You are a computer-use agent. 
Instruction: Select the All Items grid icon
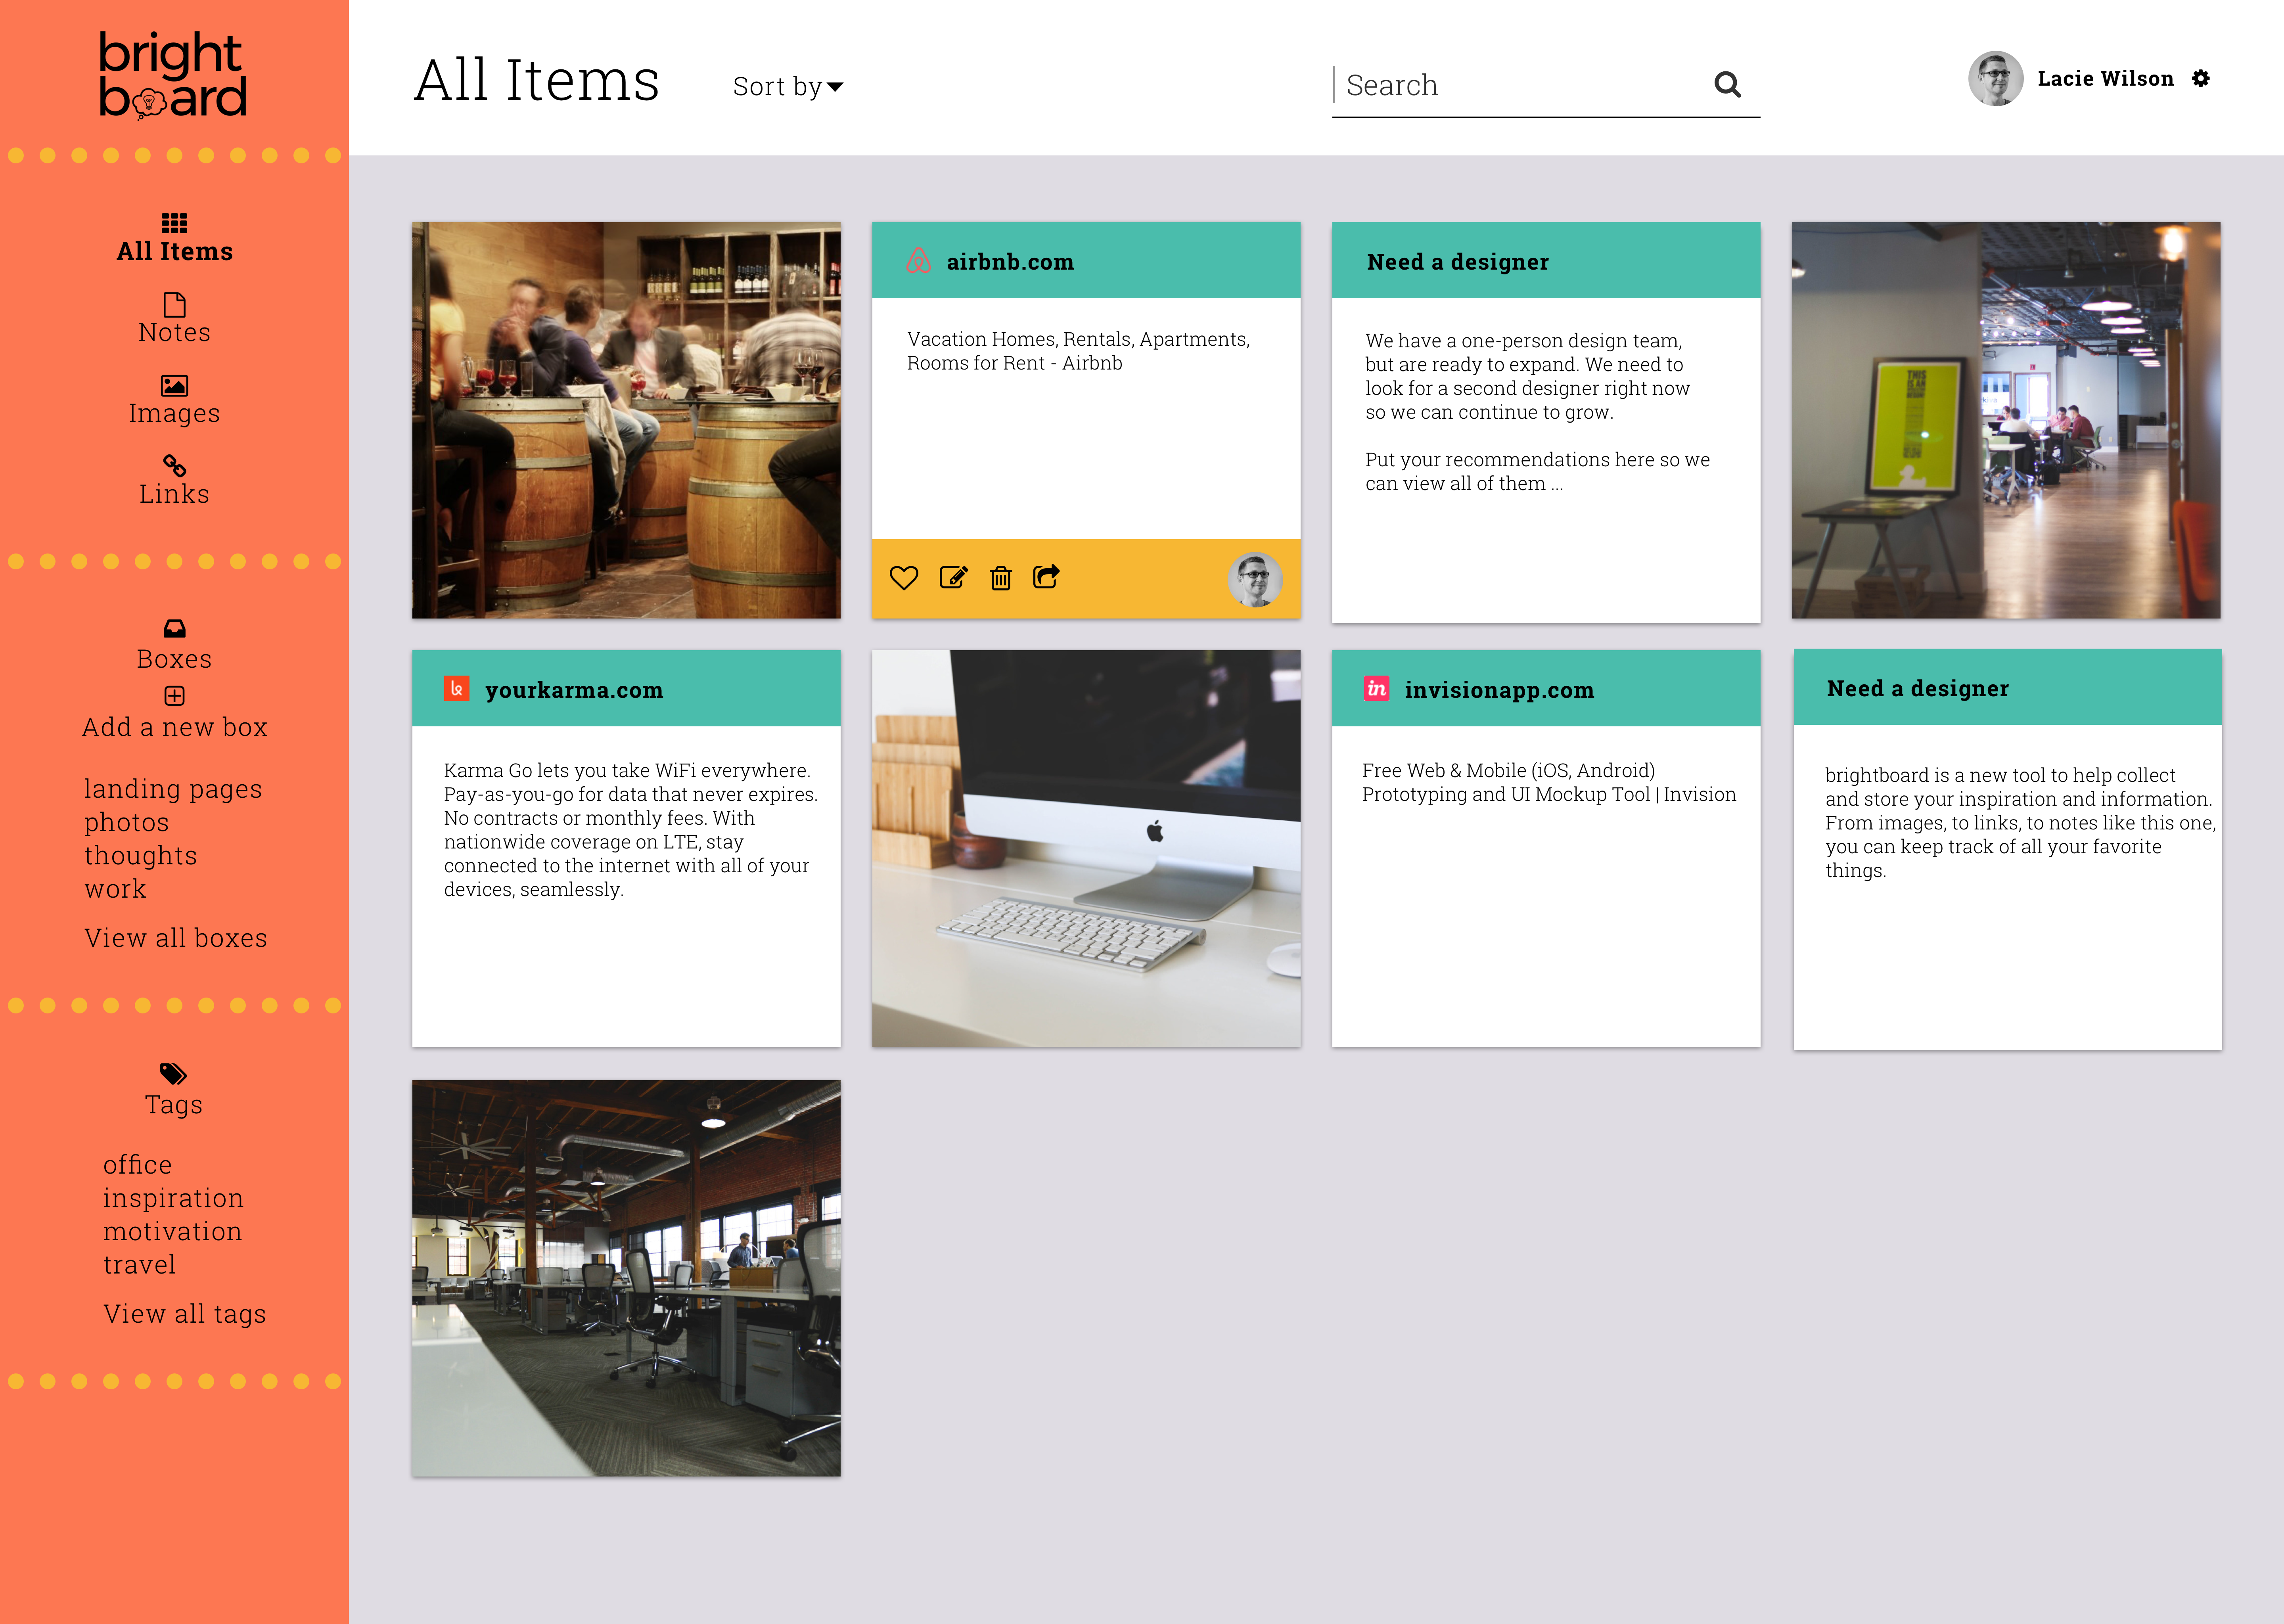174,222
